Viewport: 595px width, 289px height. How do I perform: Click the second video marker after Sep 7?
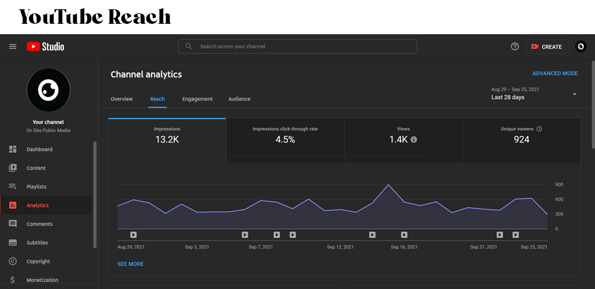[293, 235]
